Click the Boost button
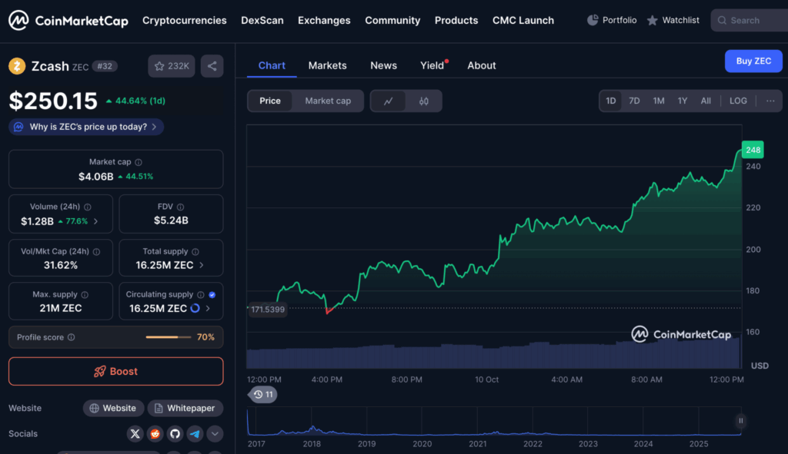Viewport: 788px width, 454px height. [x=116, y=371]
